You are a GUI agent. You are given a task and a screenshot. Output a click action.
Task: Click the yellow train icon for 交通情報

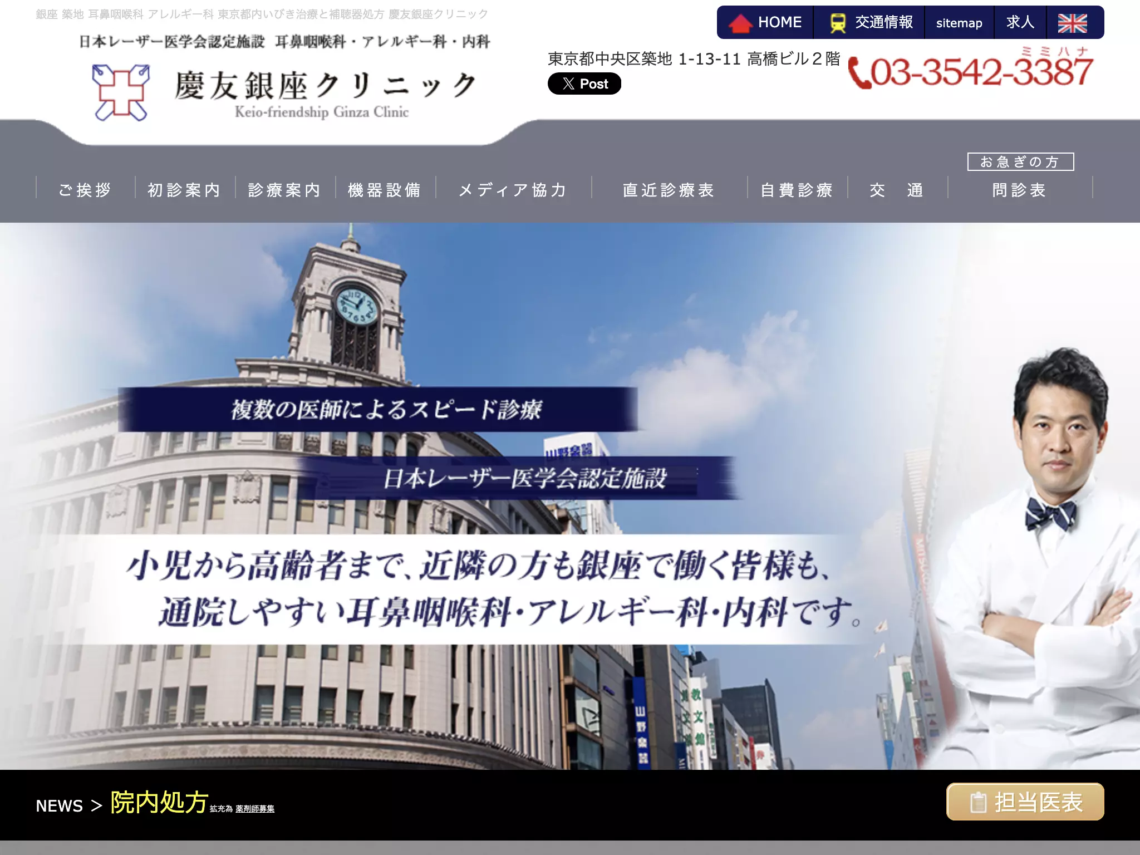838,23
